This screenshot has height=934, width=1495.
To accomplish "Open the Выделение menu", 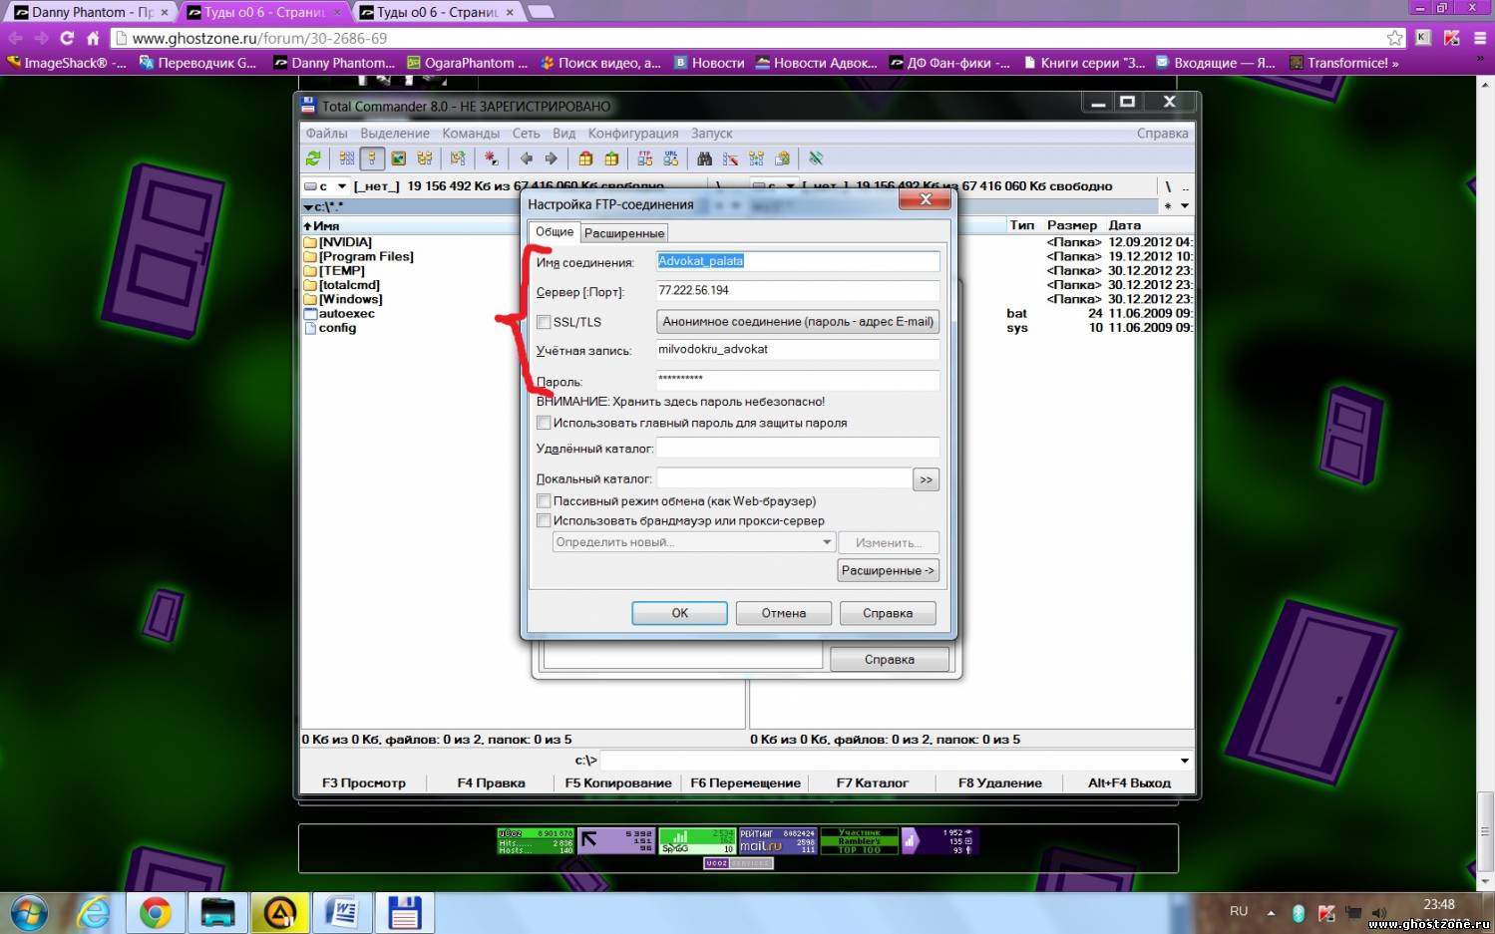I will 395,133.
